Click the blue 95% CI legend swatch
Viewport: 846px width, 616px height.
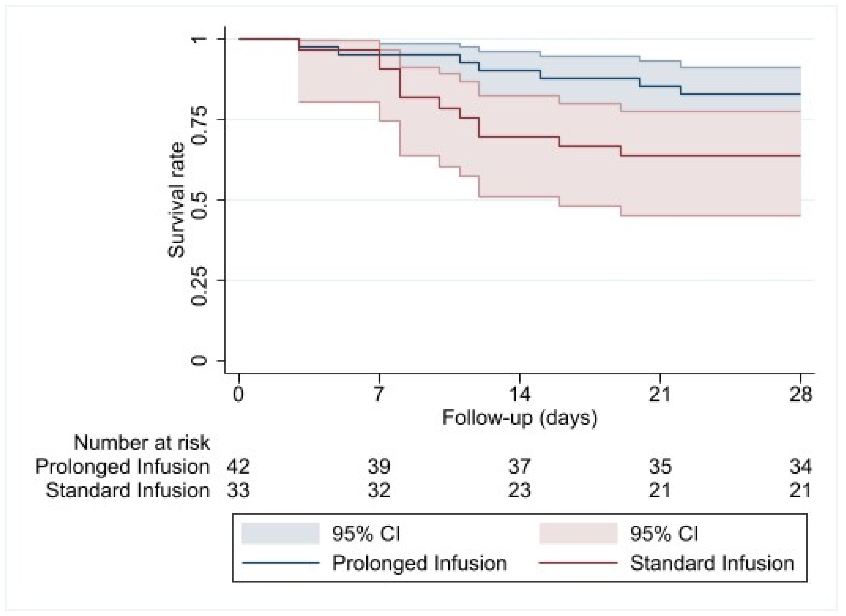coord(281,533)
